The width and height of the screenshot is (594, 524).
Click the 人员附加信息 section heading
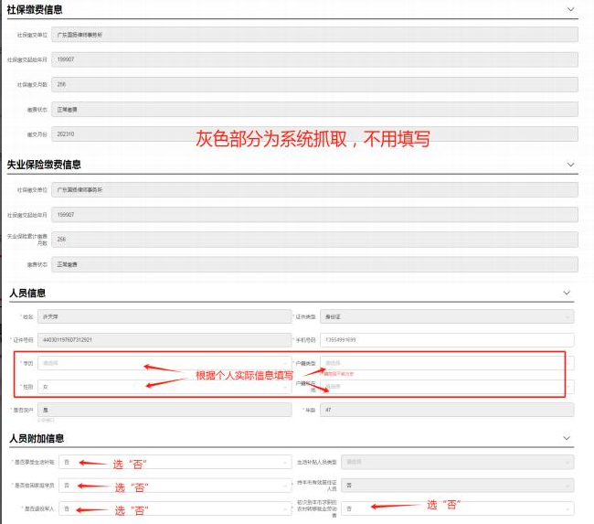click(x=37, y=438)
